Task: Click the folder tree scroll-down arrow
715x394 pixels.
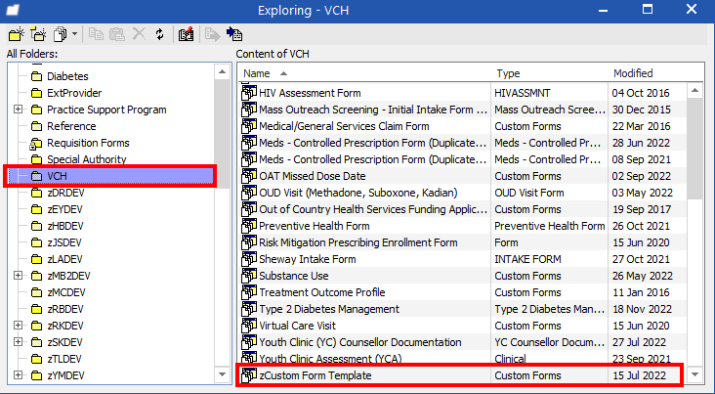Action: (x=222, y=374)
